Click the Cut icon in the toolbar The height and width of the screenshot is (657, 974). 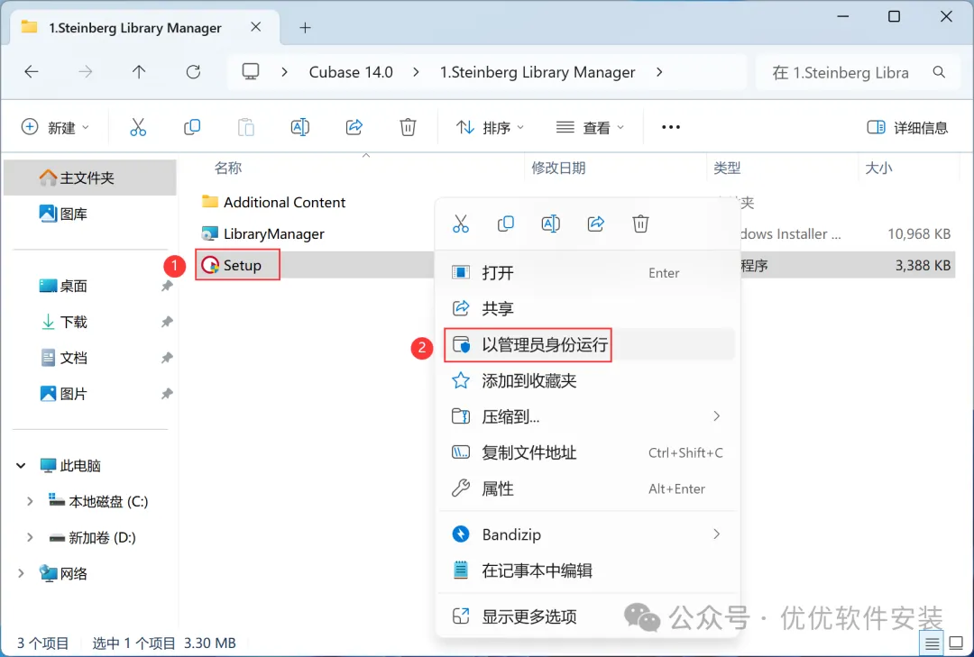click(138, 127)
